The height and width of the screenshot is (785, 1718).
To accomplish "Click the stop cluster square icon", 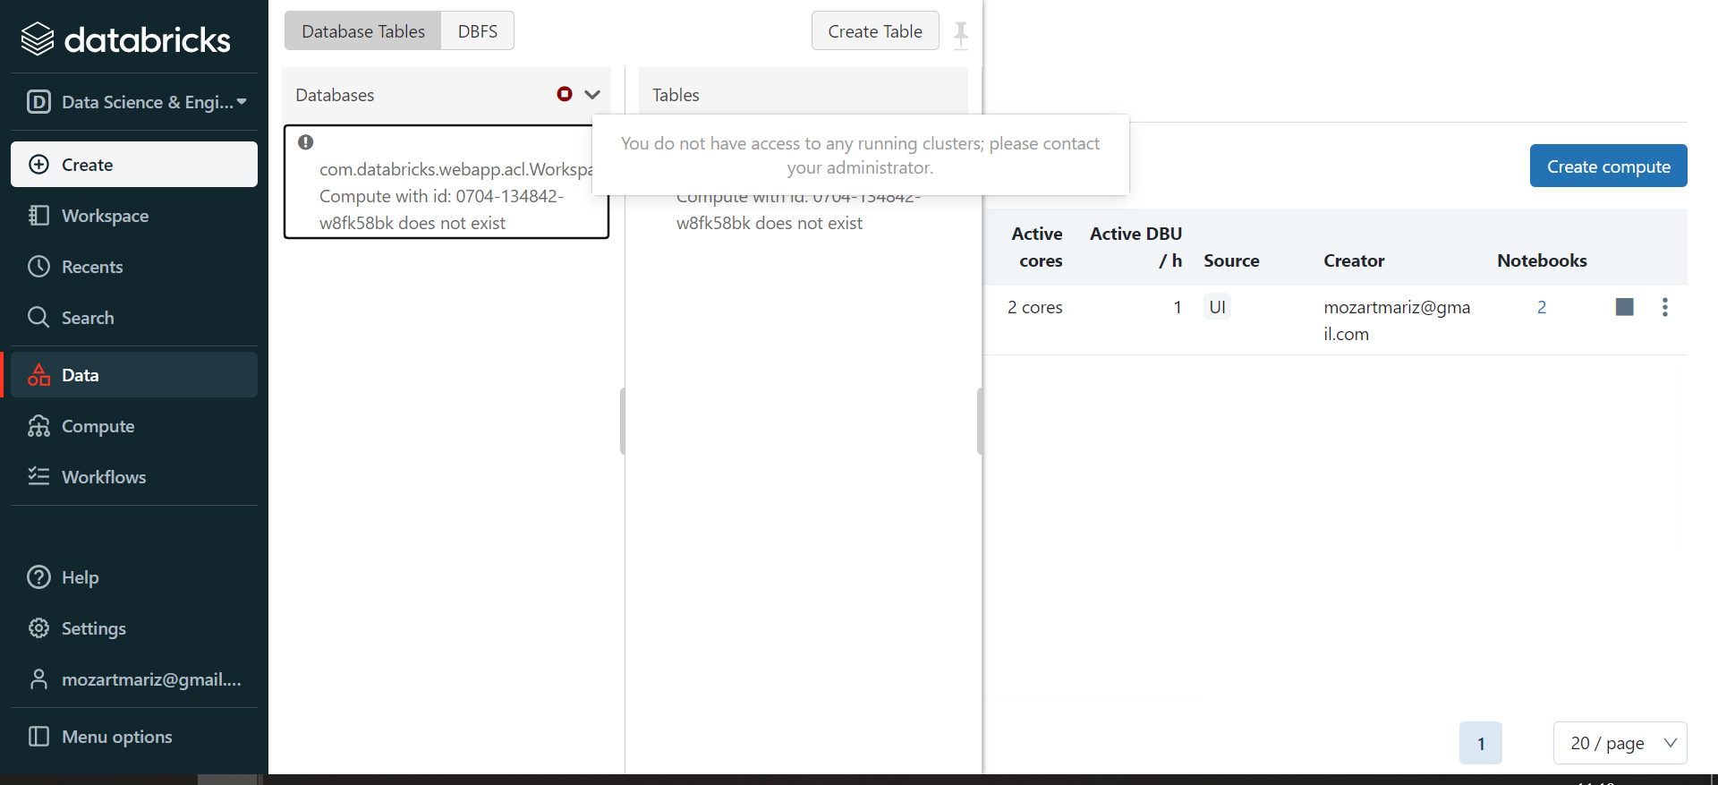I will tap(1625, 307).
